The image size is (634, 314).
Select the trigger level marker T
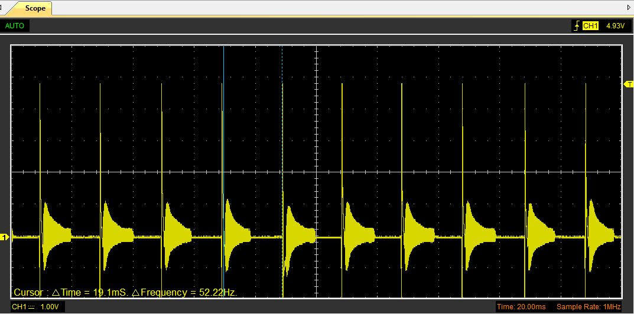click(x=629, y=85)
